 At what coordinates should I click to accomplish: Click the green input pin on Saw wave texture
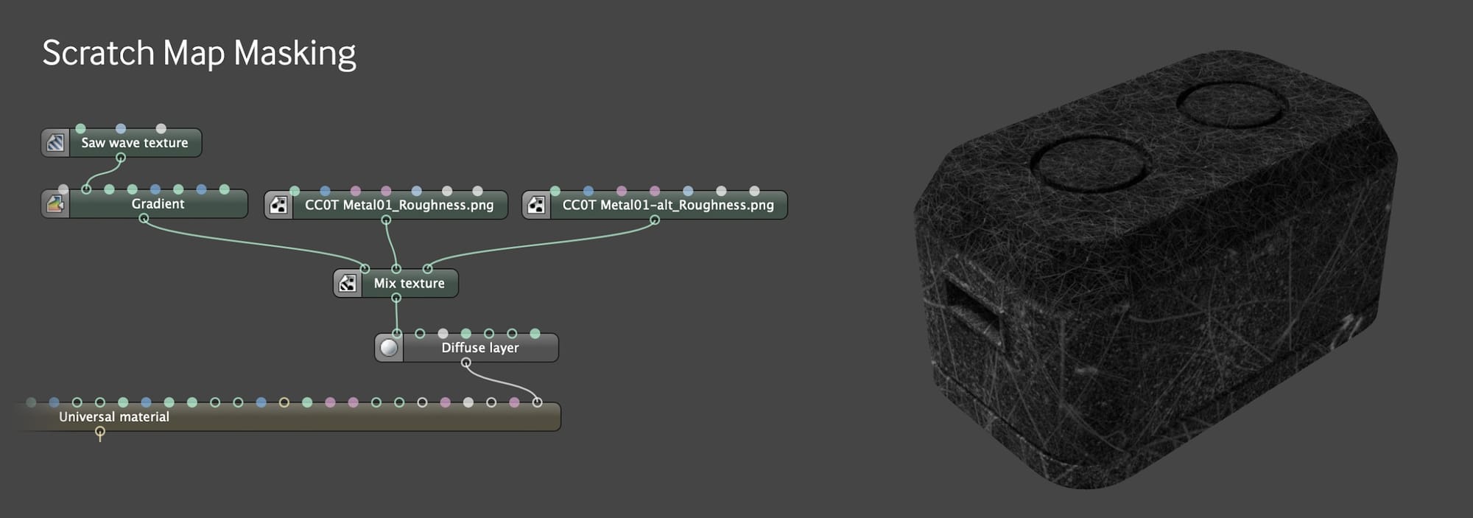click(81, 128)
